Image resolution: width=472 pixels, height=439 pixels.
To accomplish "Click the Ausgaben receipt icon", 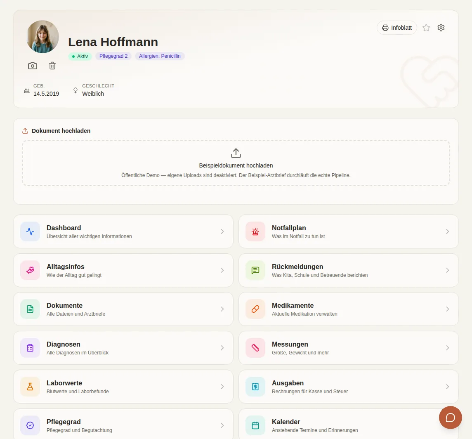I will (x=255, y=387).
